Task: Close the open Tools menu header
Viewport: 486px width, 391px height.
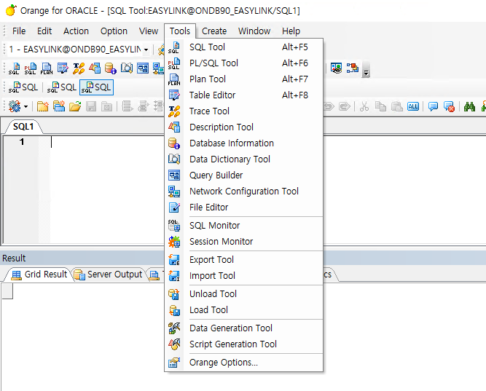Action: 180,31
